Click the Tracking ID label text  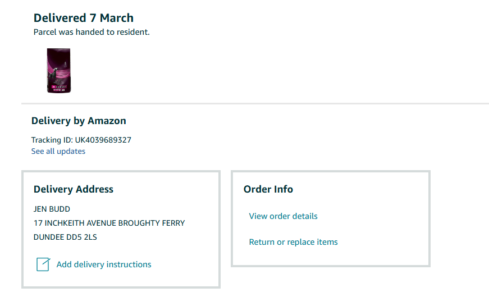coord(52,140)
